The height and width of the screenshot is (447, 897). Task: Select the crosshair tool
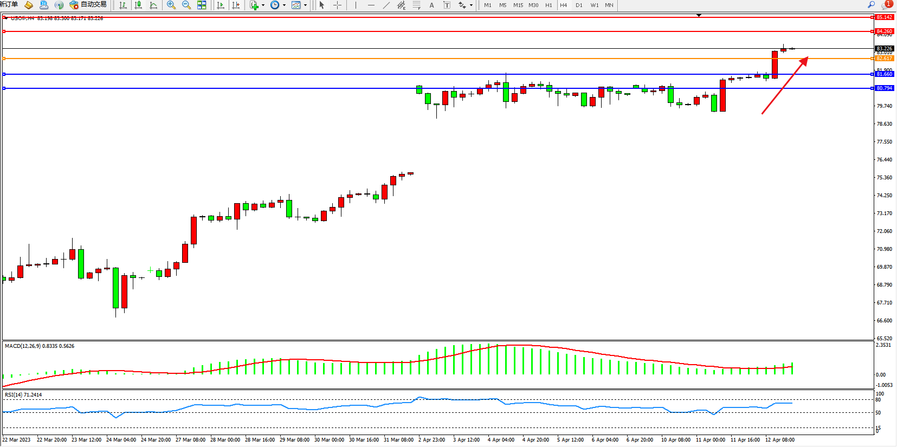click(337, 5)
